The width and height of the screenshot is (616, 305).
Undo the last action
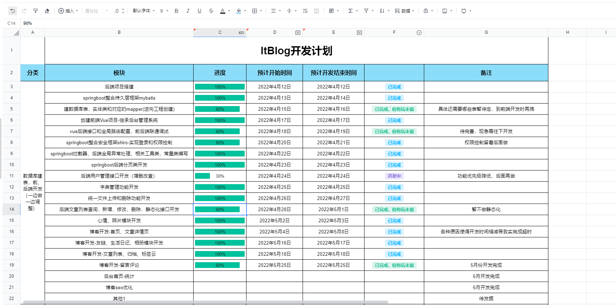pos(13,11)
